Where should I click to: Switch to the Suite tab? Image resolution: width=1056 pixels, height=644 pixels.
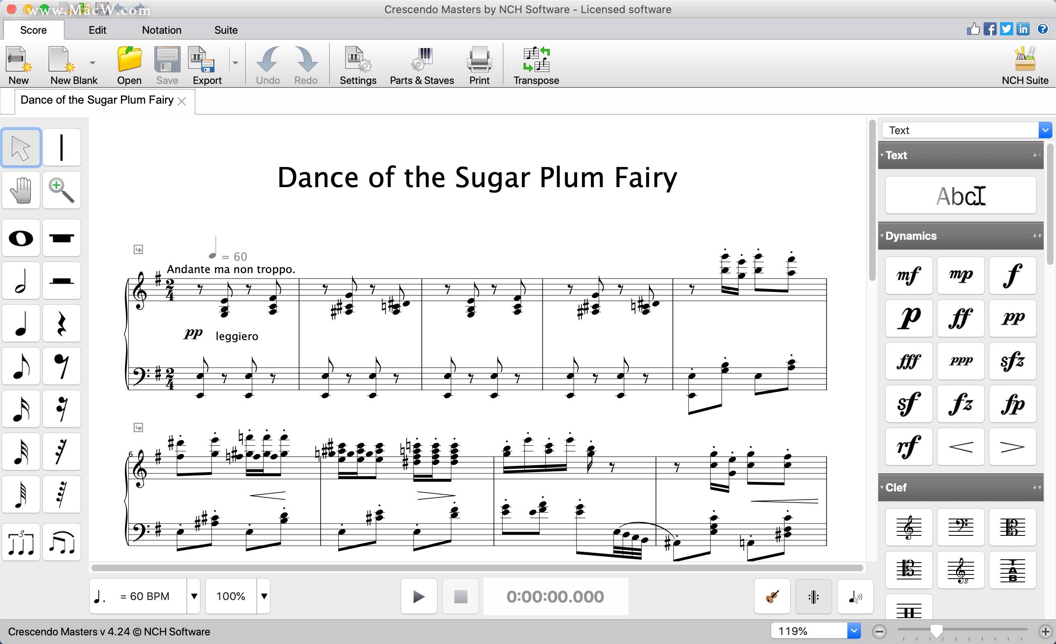[x=226, y=30]
